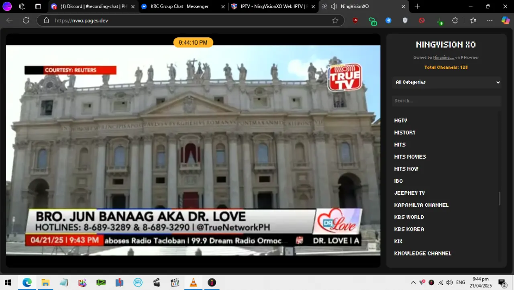This screenshot has width=514, height=290.
Task: Add this page to favorites
Action: 335,20
